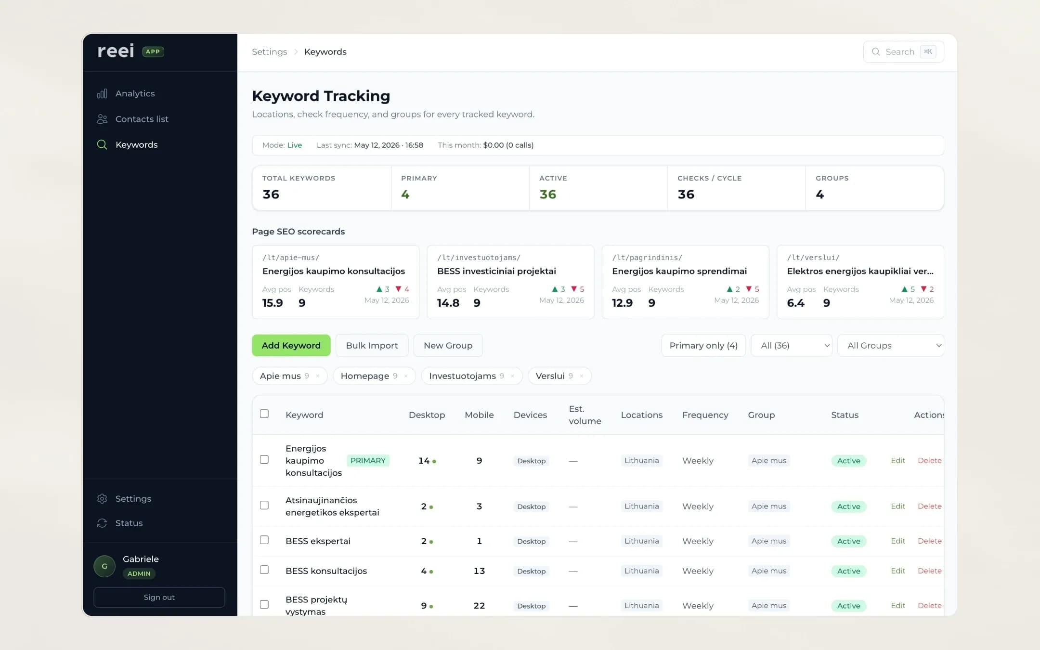This screenshot has width=1040, height=650.
Task: Click the search magnifier icon in top bar
Action: [876, 52]
